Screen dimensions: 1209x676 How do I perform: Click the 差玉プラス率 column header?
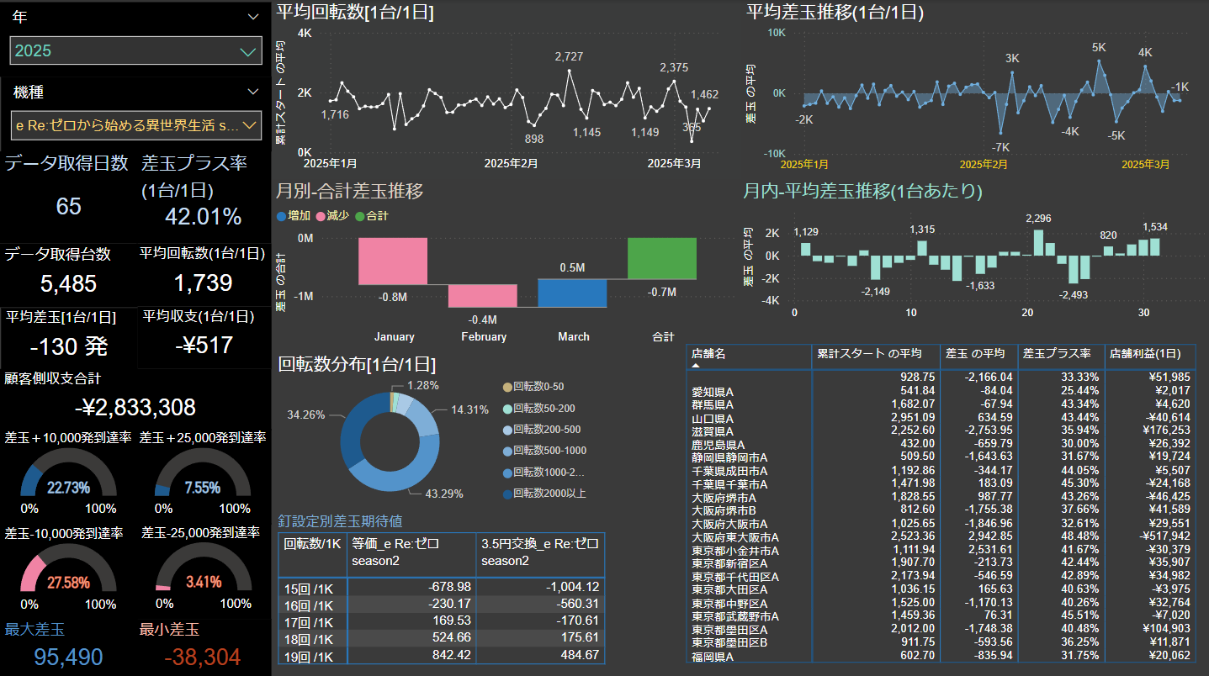pos(1057,354)
